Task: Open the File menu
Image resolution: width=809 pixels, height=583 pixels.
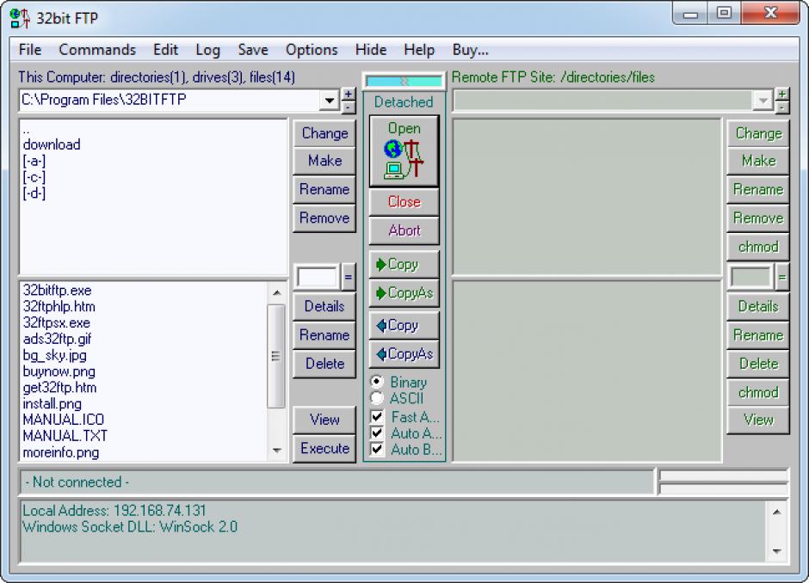Action: [x=30, y=50]
